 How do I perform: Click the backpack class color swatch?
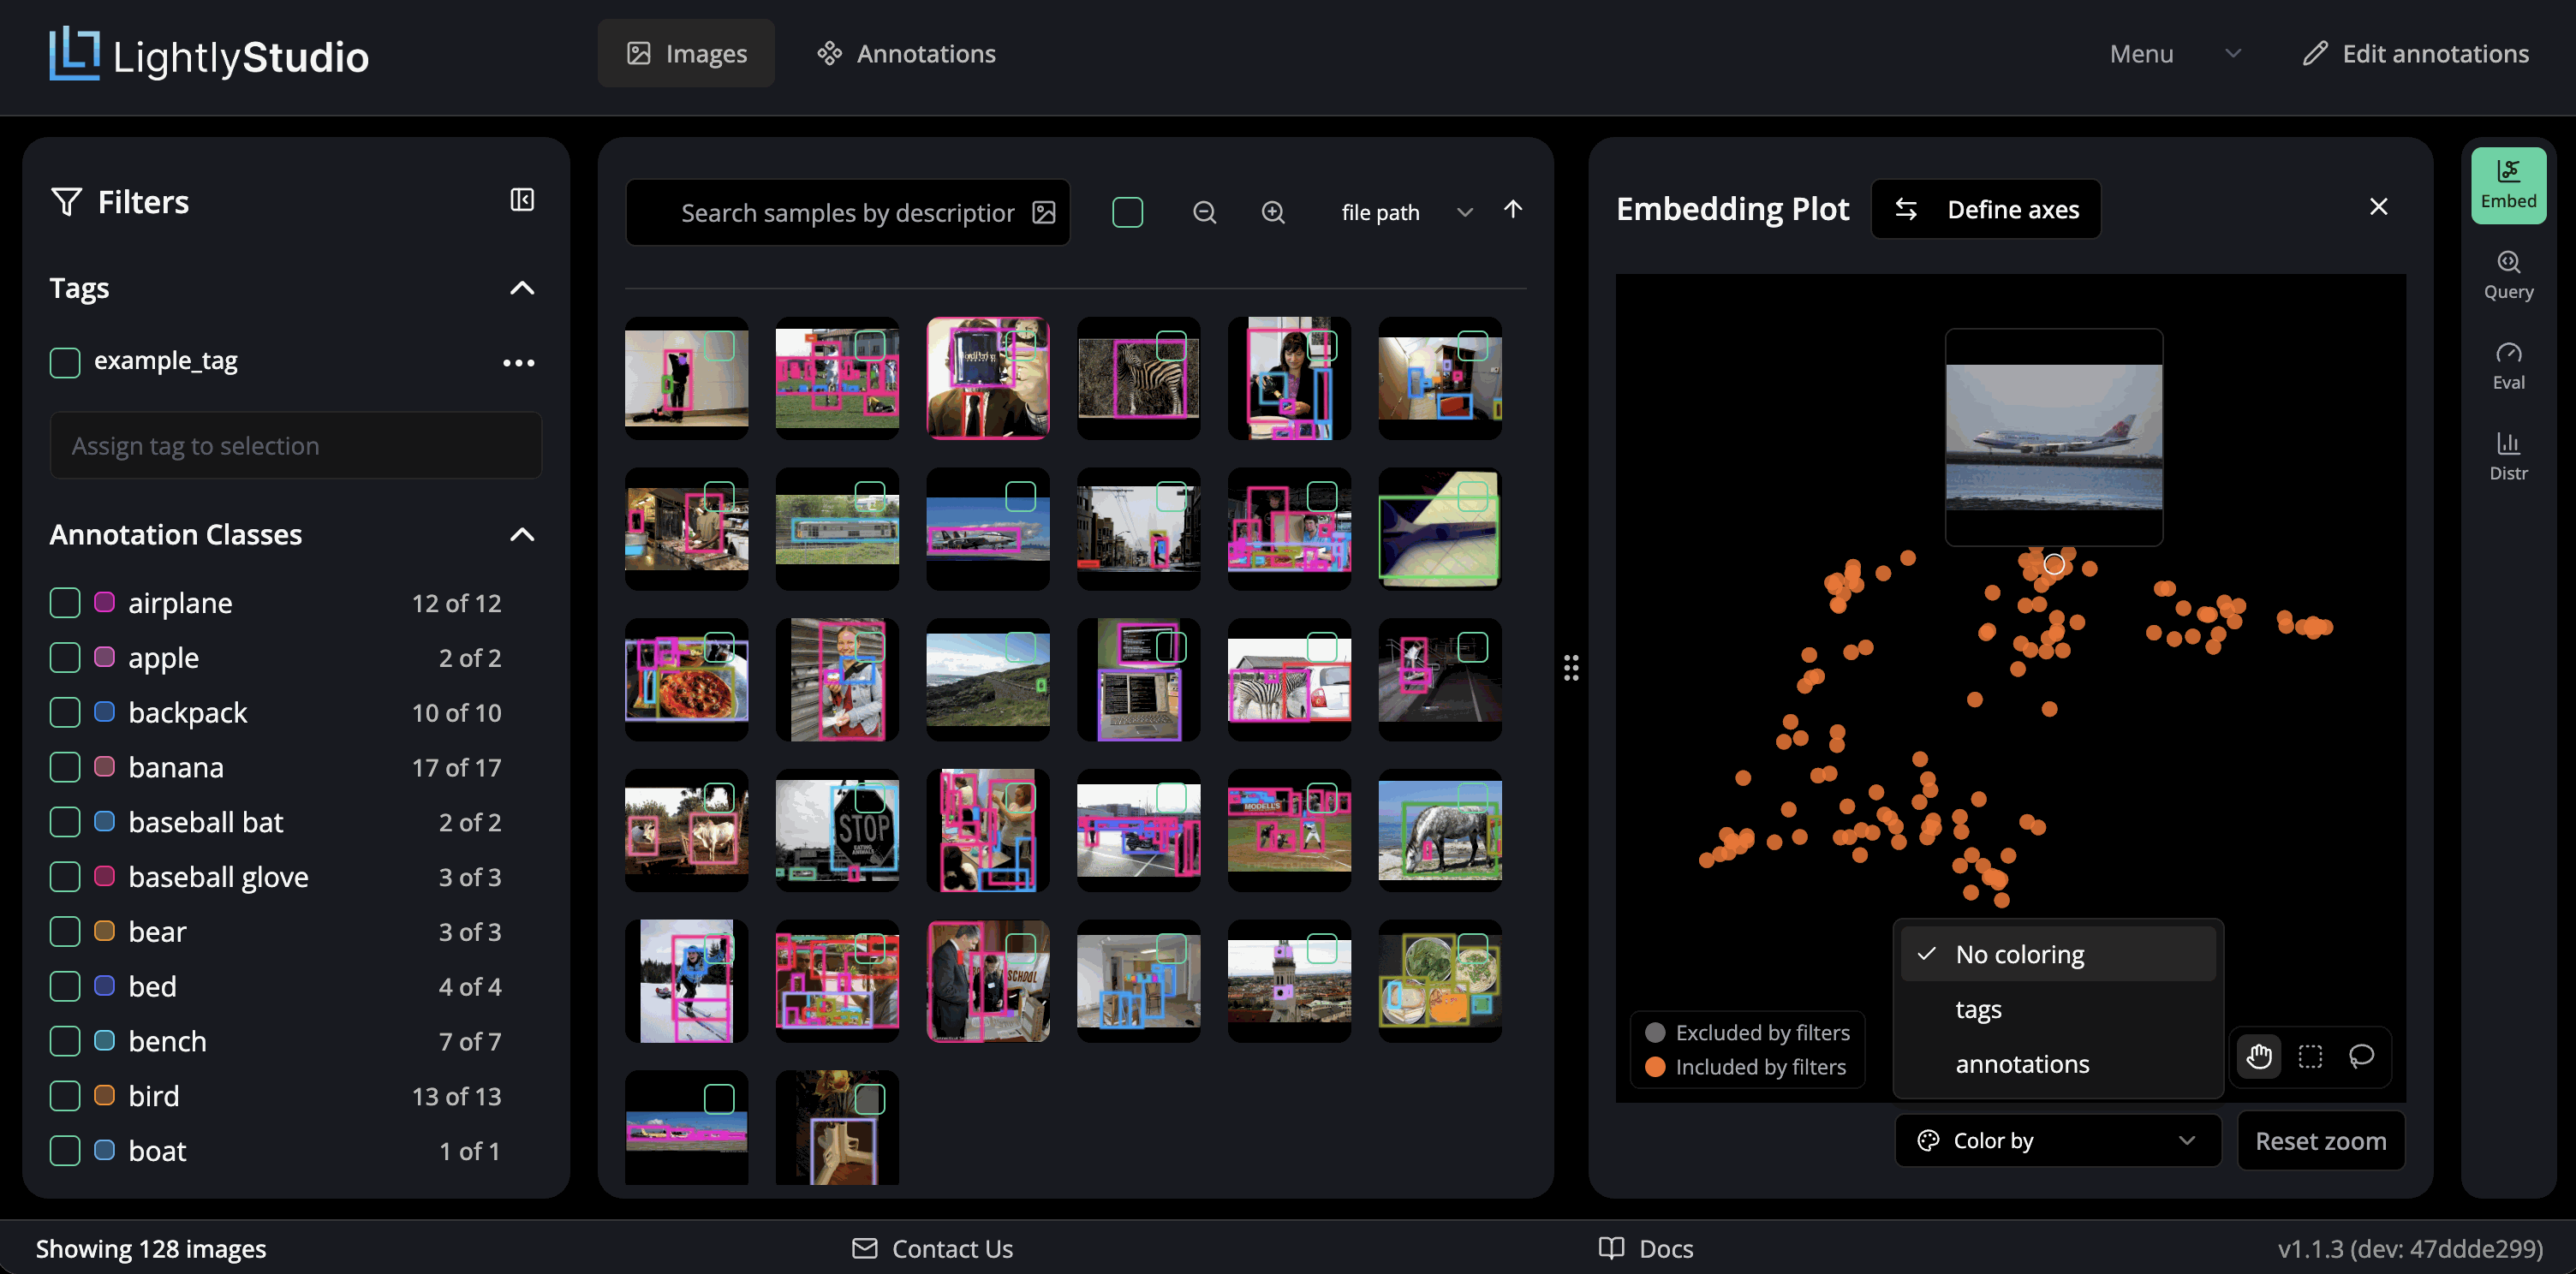pos(104,712)
